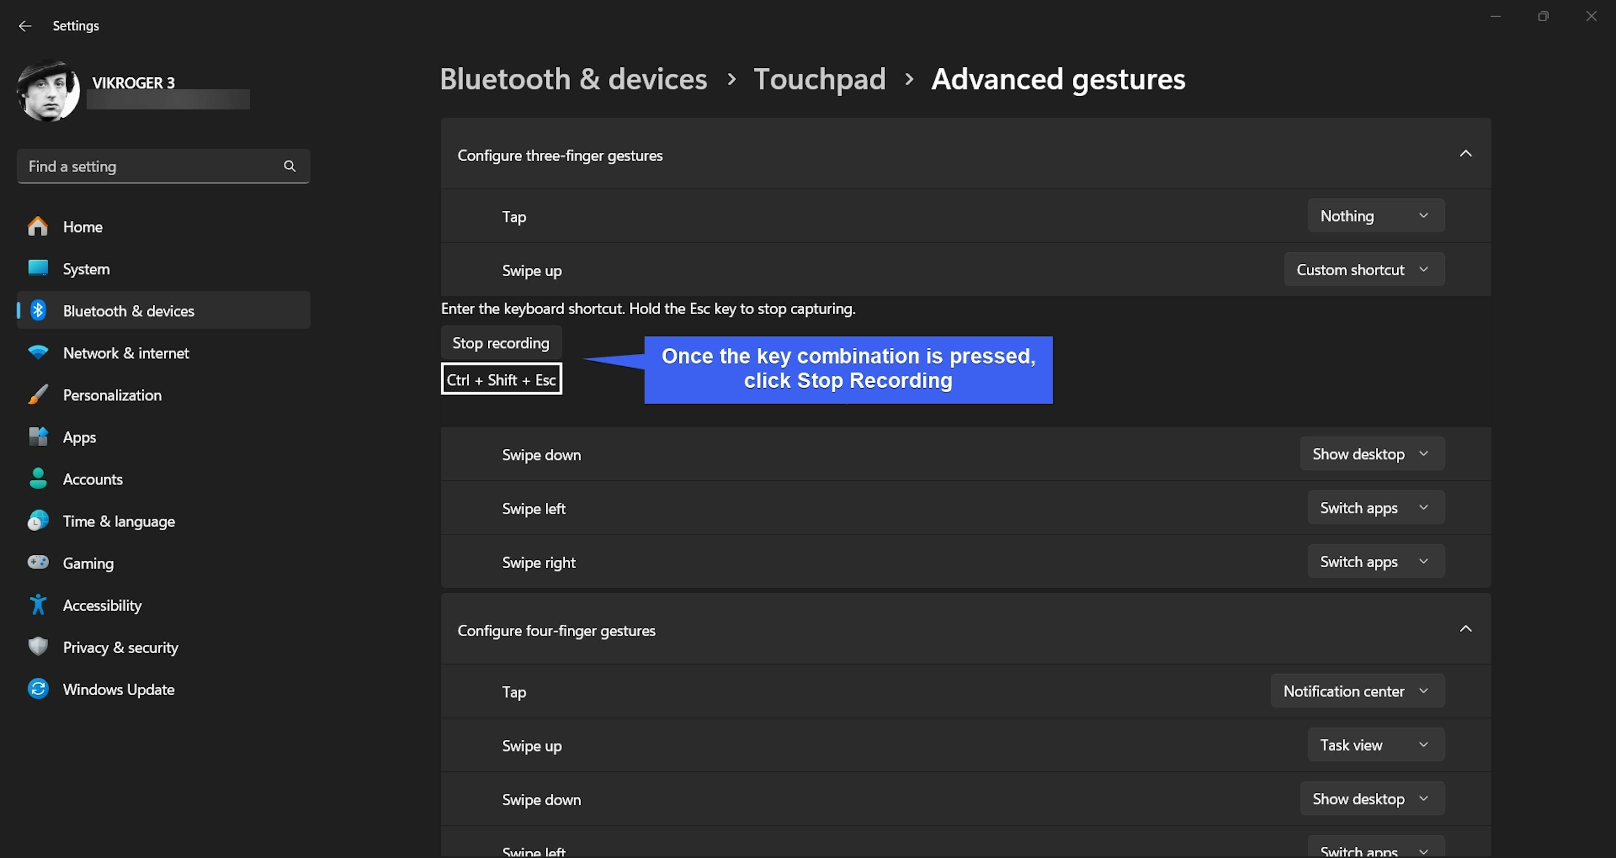Click the search magnifier icon

(x=289, y=166)
